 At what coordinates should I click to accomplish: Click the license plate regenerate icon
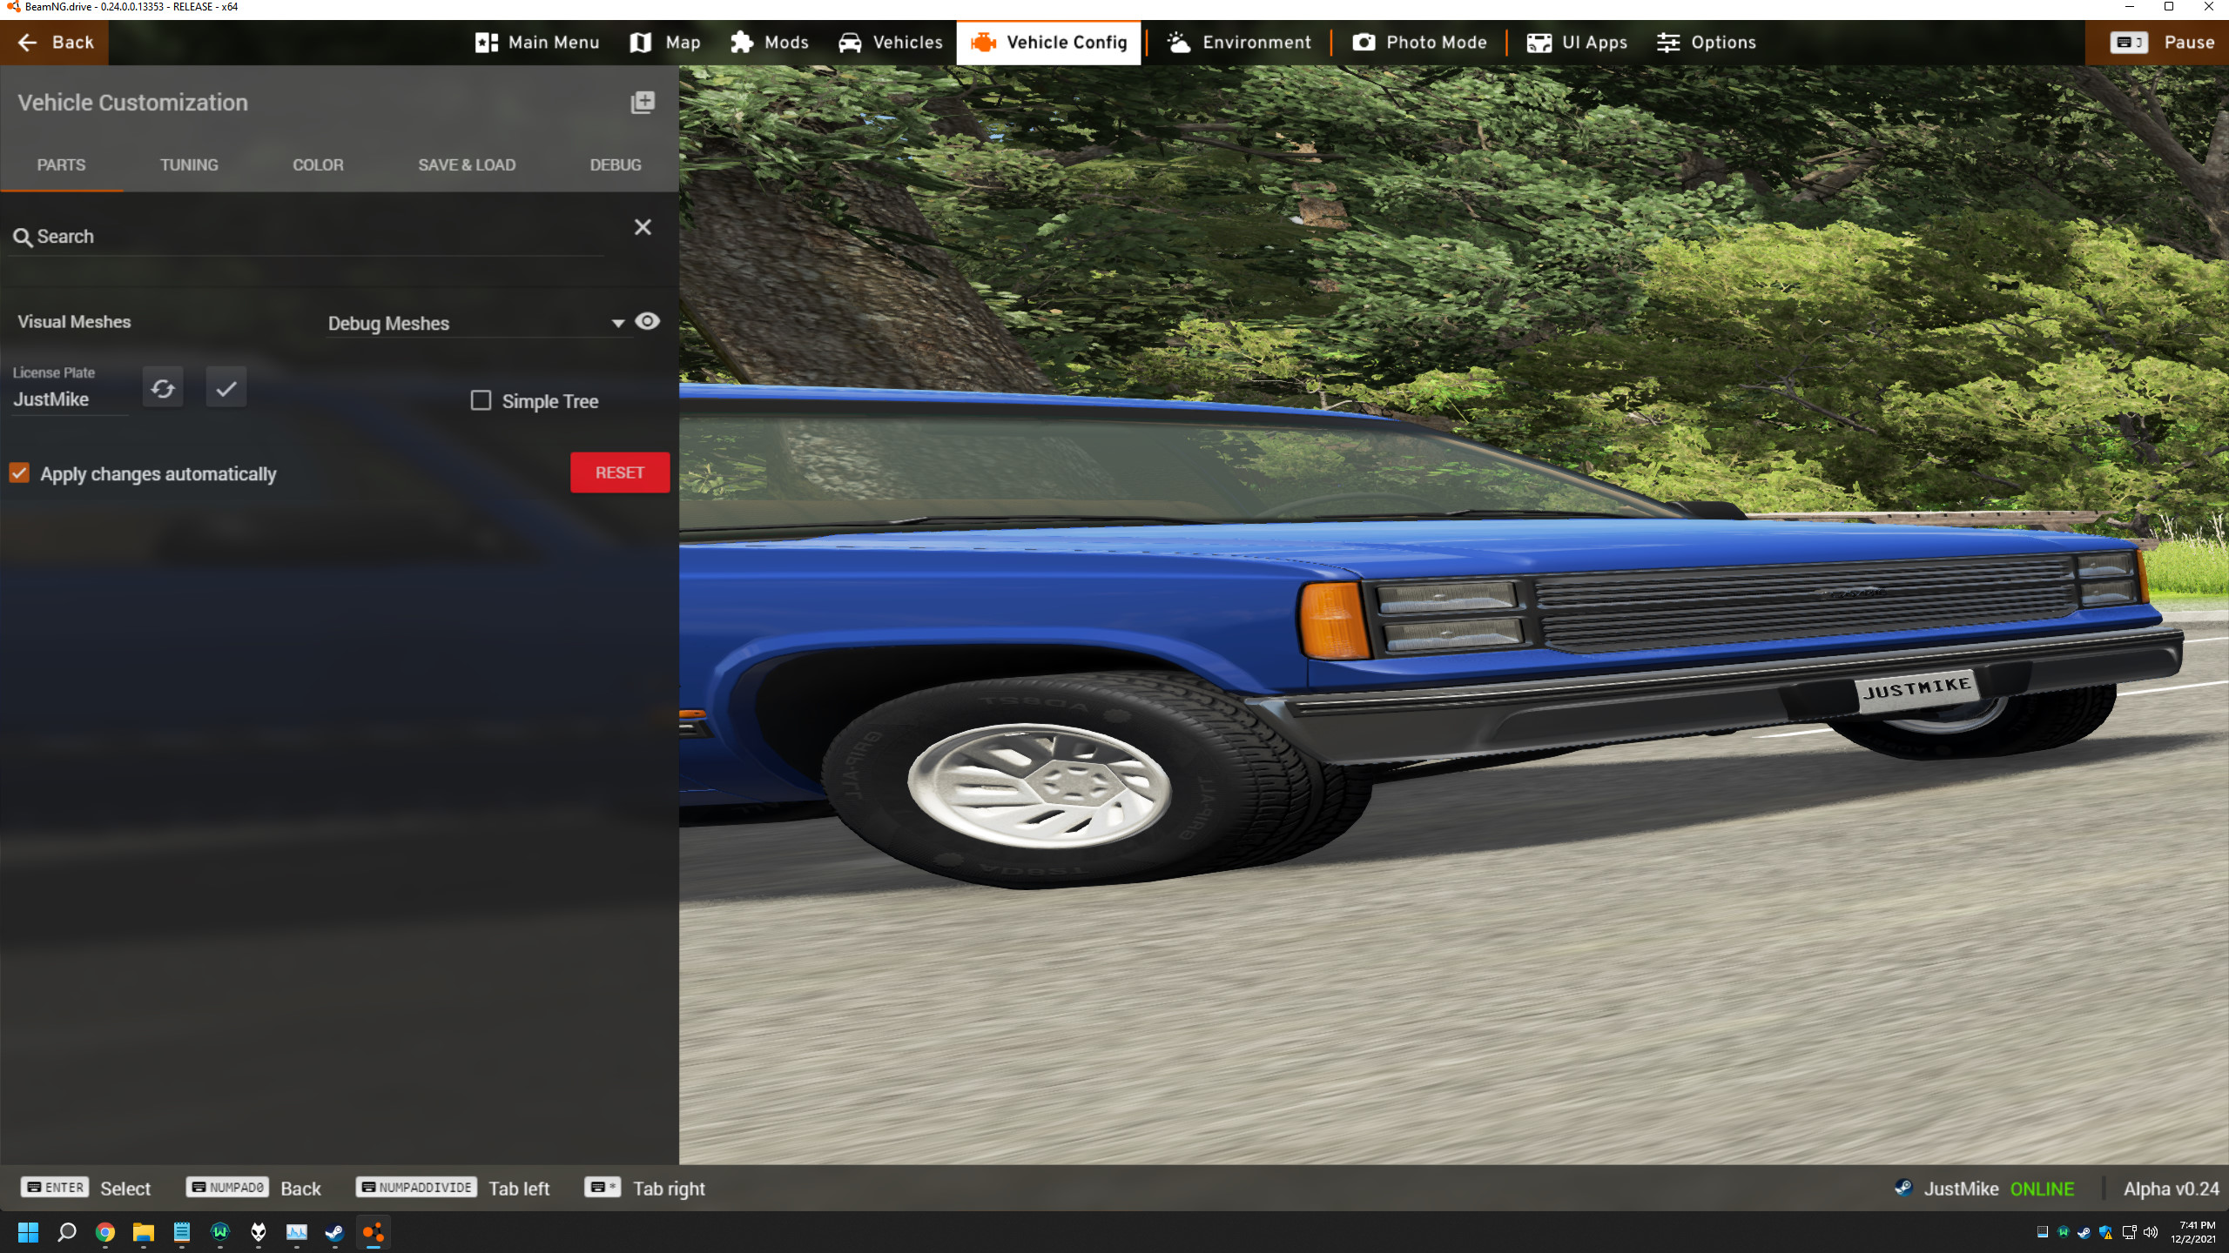(163, 388)
